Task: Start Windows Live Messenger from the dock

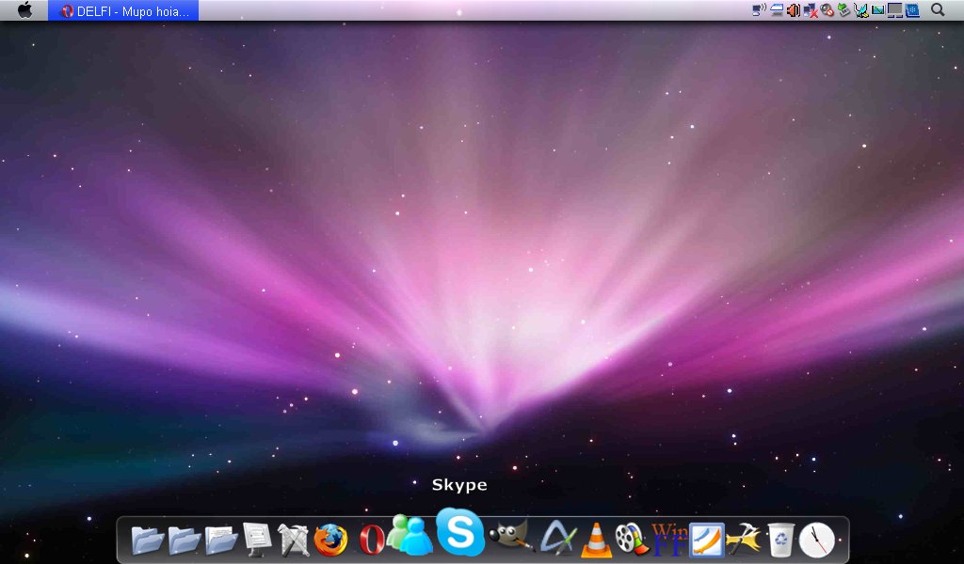Action: 410,537
